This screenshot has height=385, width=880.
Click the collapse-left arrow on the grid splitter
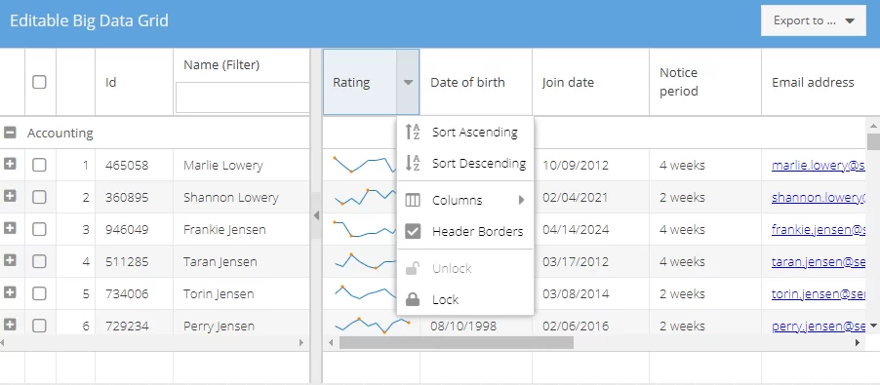(x=316, y=215)
